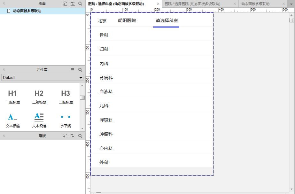
Task: Open the 元件库 options menu icon
Action: (x=72, y=69)
